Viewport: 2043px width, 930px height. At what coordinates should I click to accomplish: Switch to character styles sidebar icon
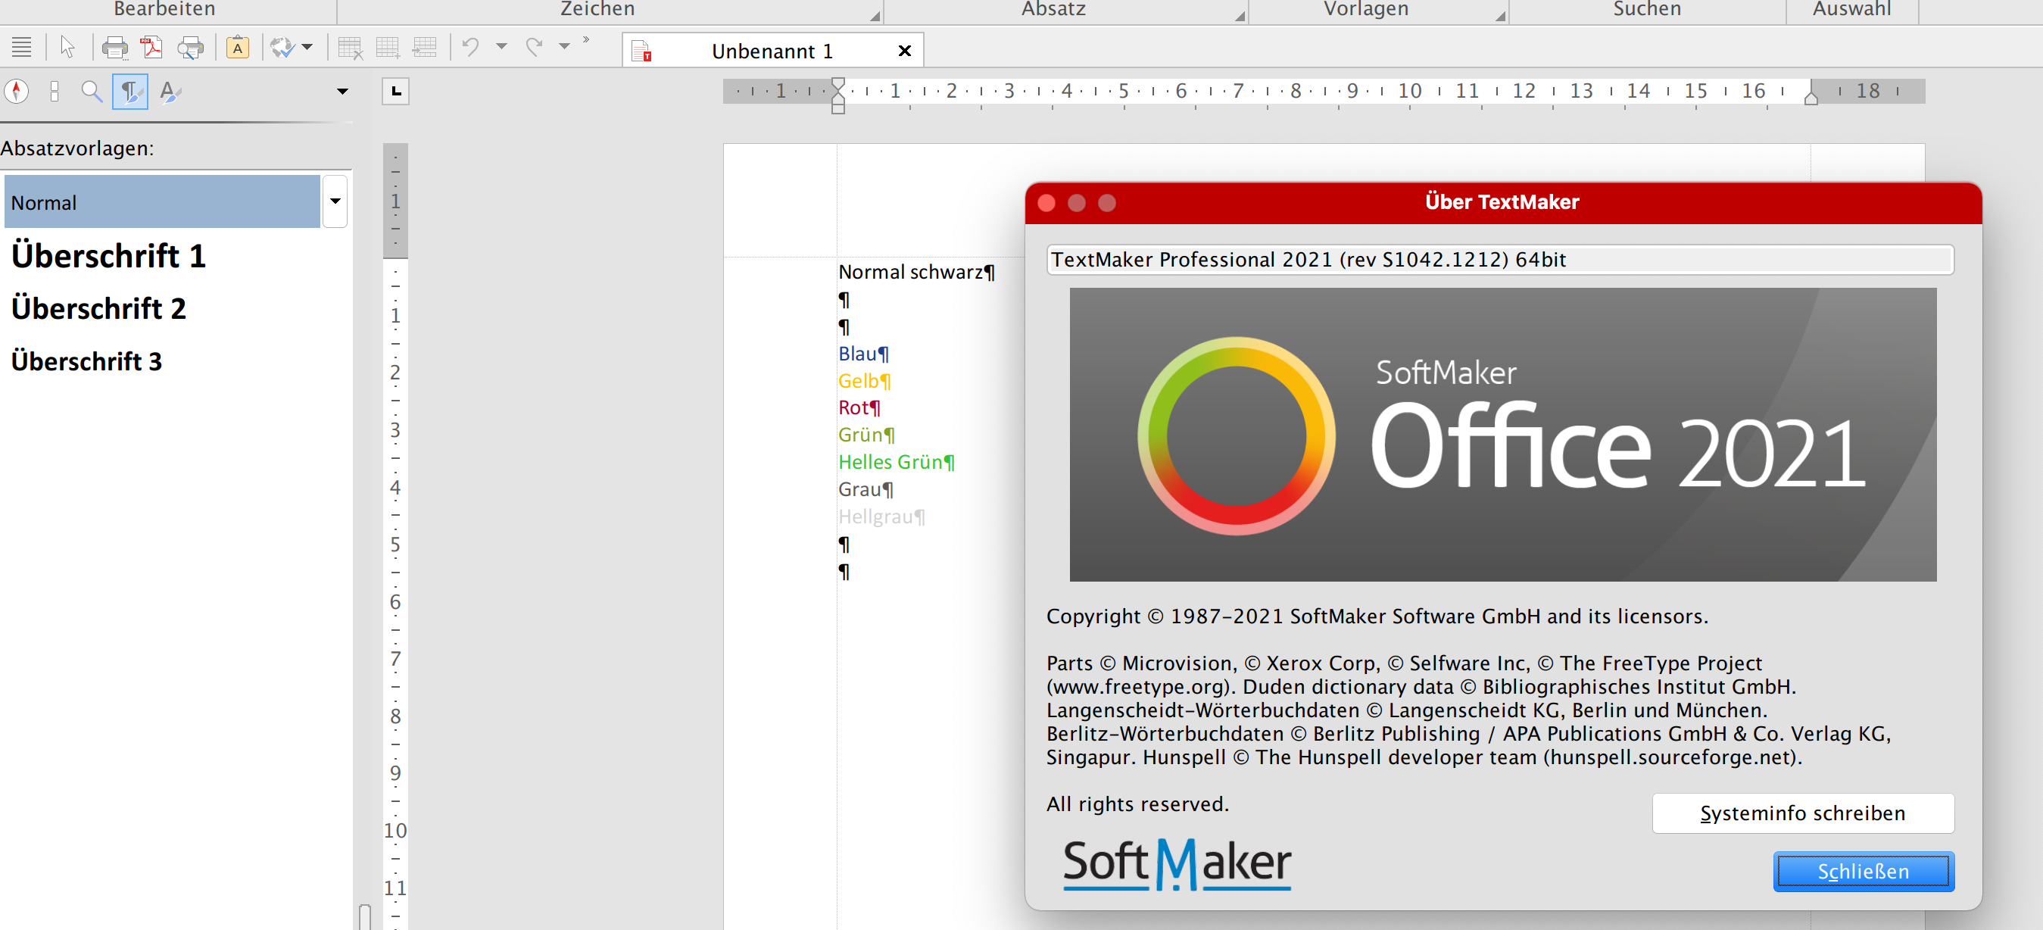(x=169, y=91)
